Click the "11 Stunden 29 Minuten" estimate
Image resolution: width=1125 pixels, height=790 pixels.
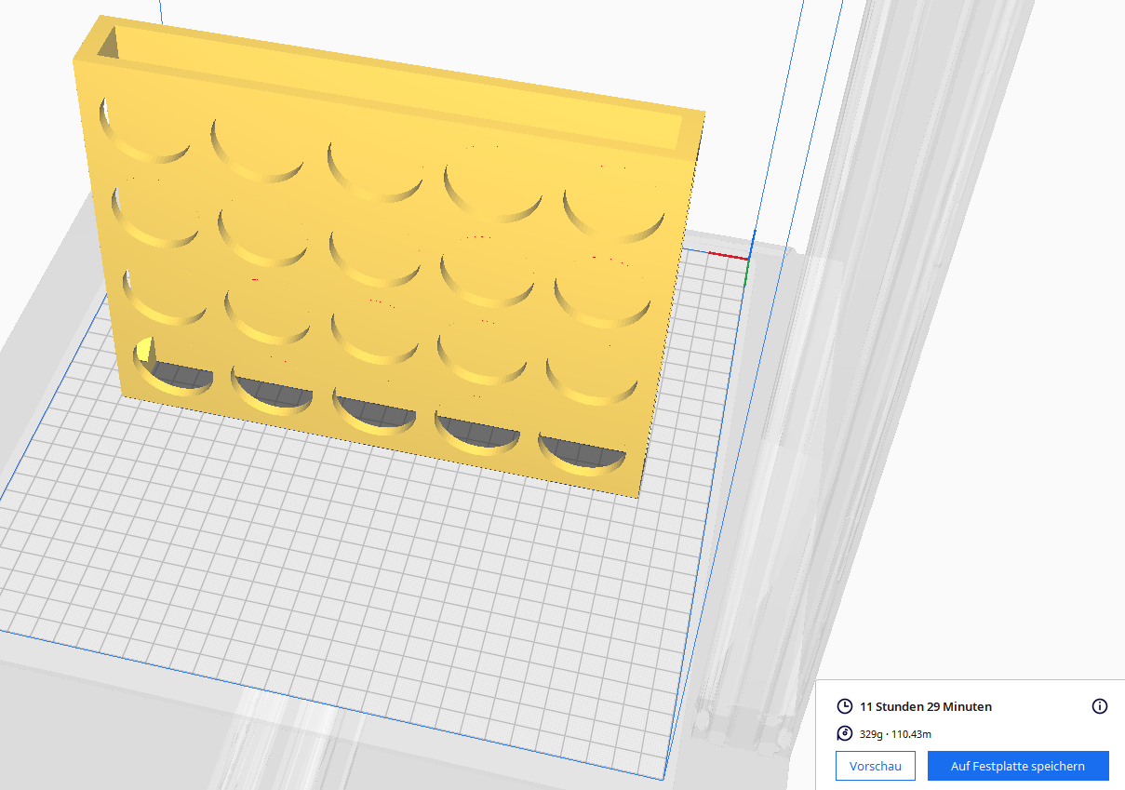click(926, 707)
